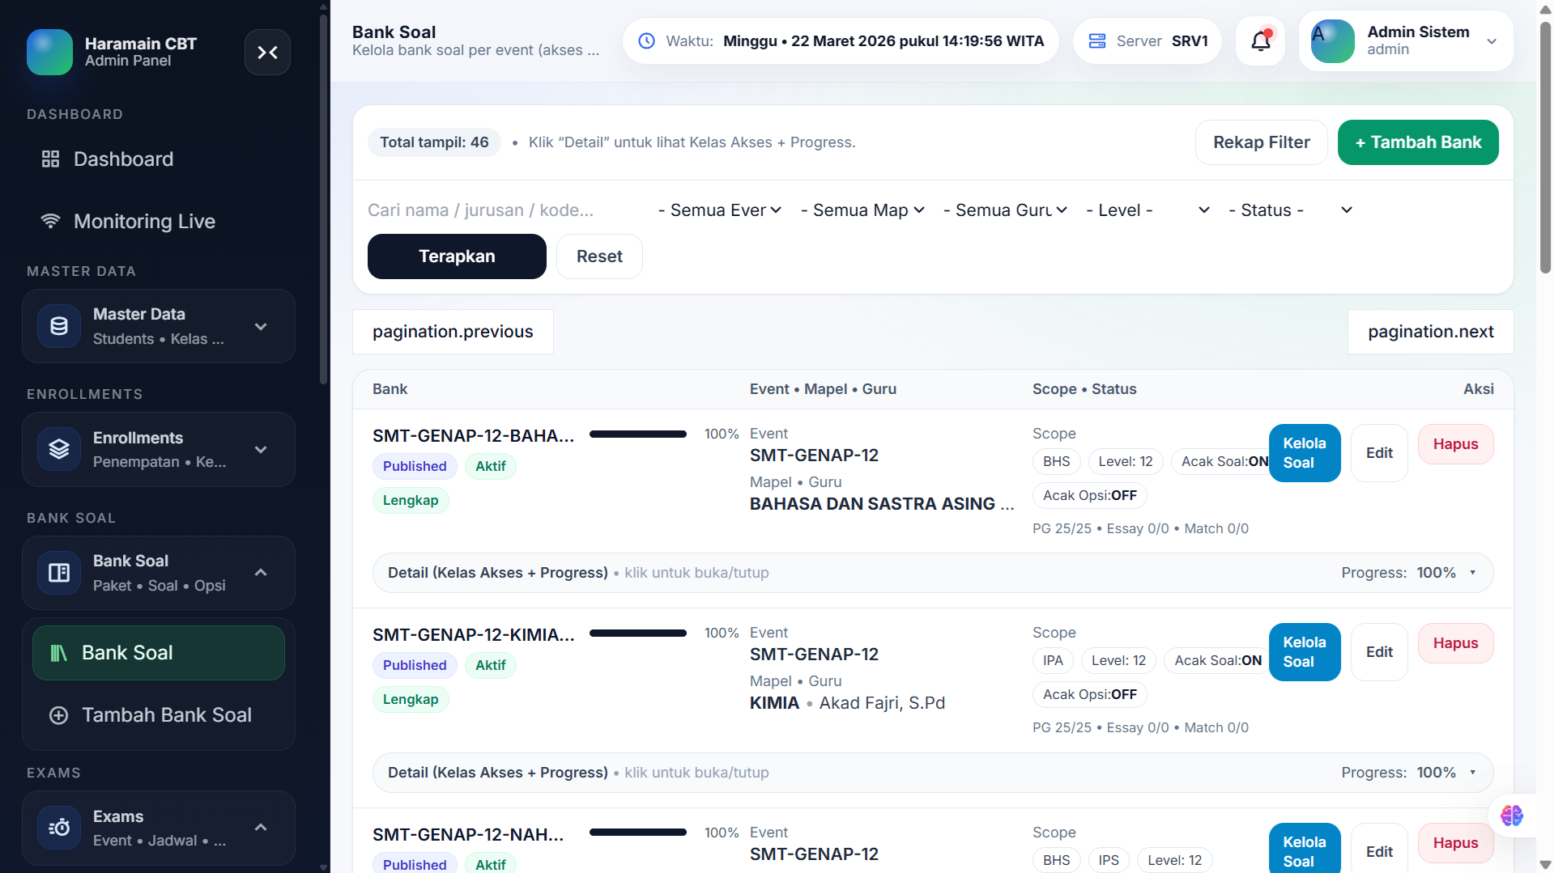Click the Dashboard grid icon
Image resolution: width=1554 pixels, height=873 pixels.
pos(51,159)
